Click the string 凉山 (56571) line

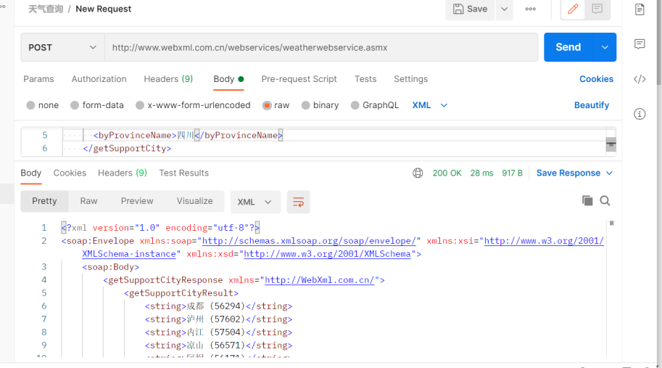[218, 345]
